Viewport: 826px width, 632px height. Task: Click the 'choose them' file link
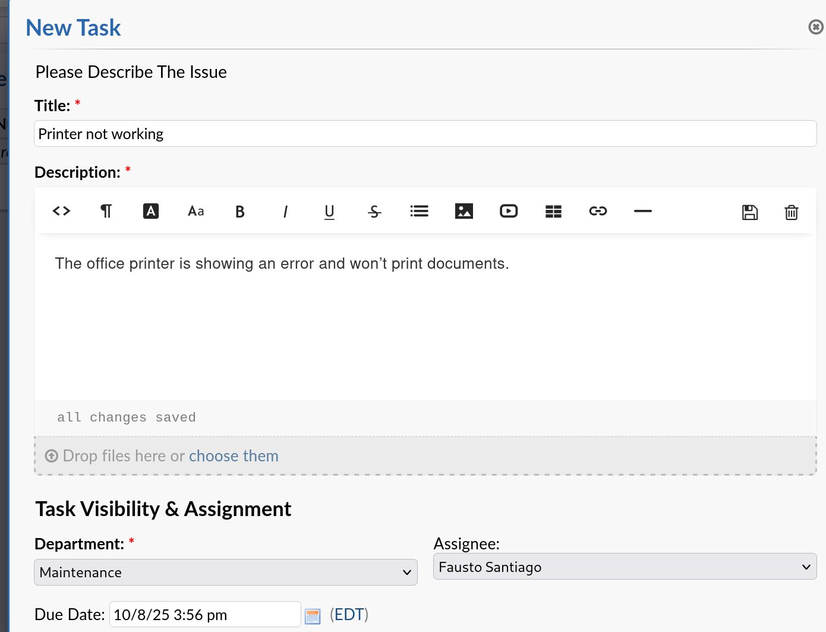pyautogui.click(x=234, y=456)
